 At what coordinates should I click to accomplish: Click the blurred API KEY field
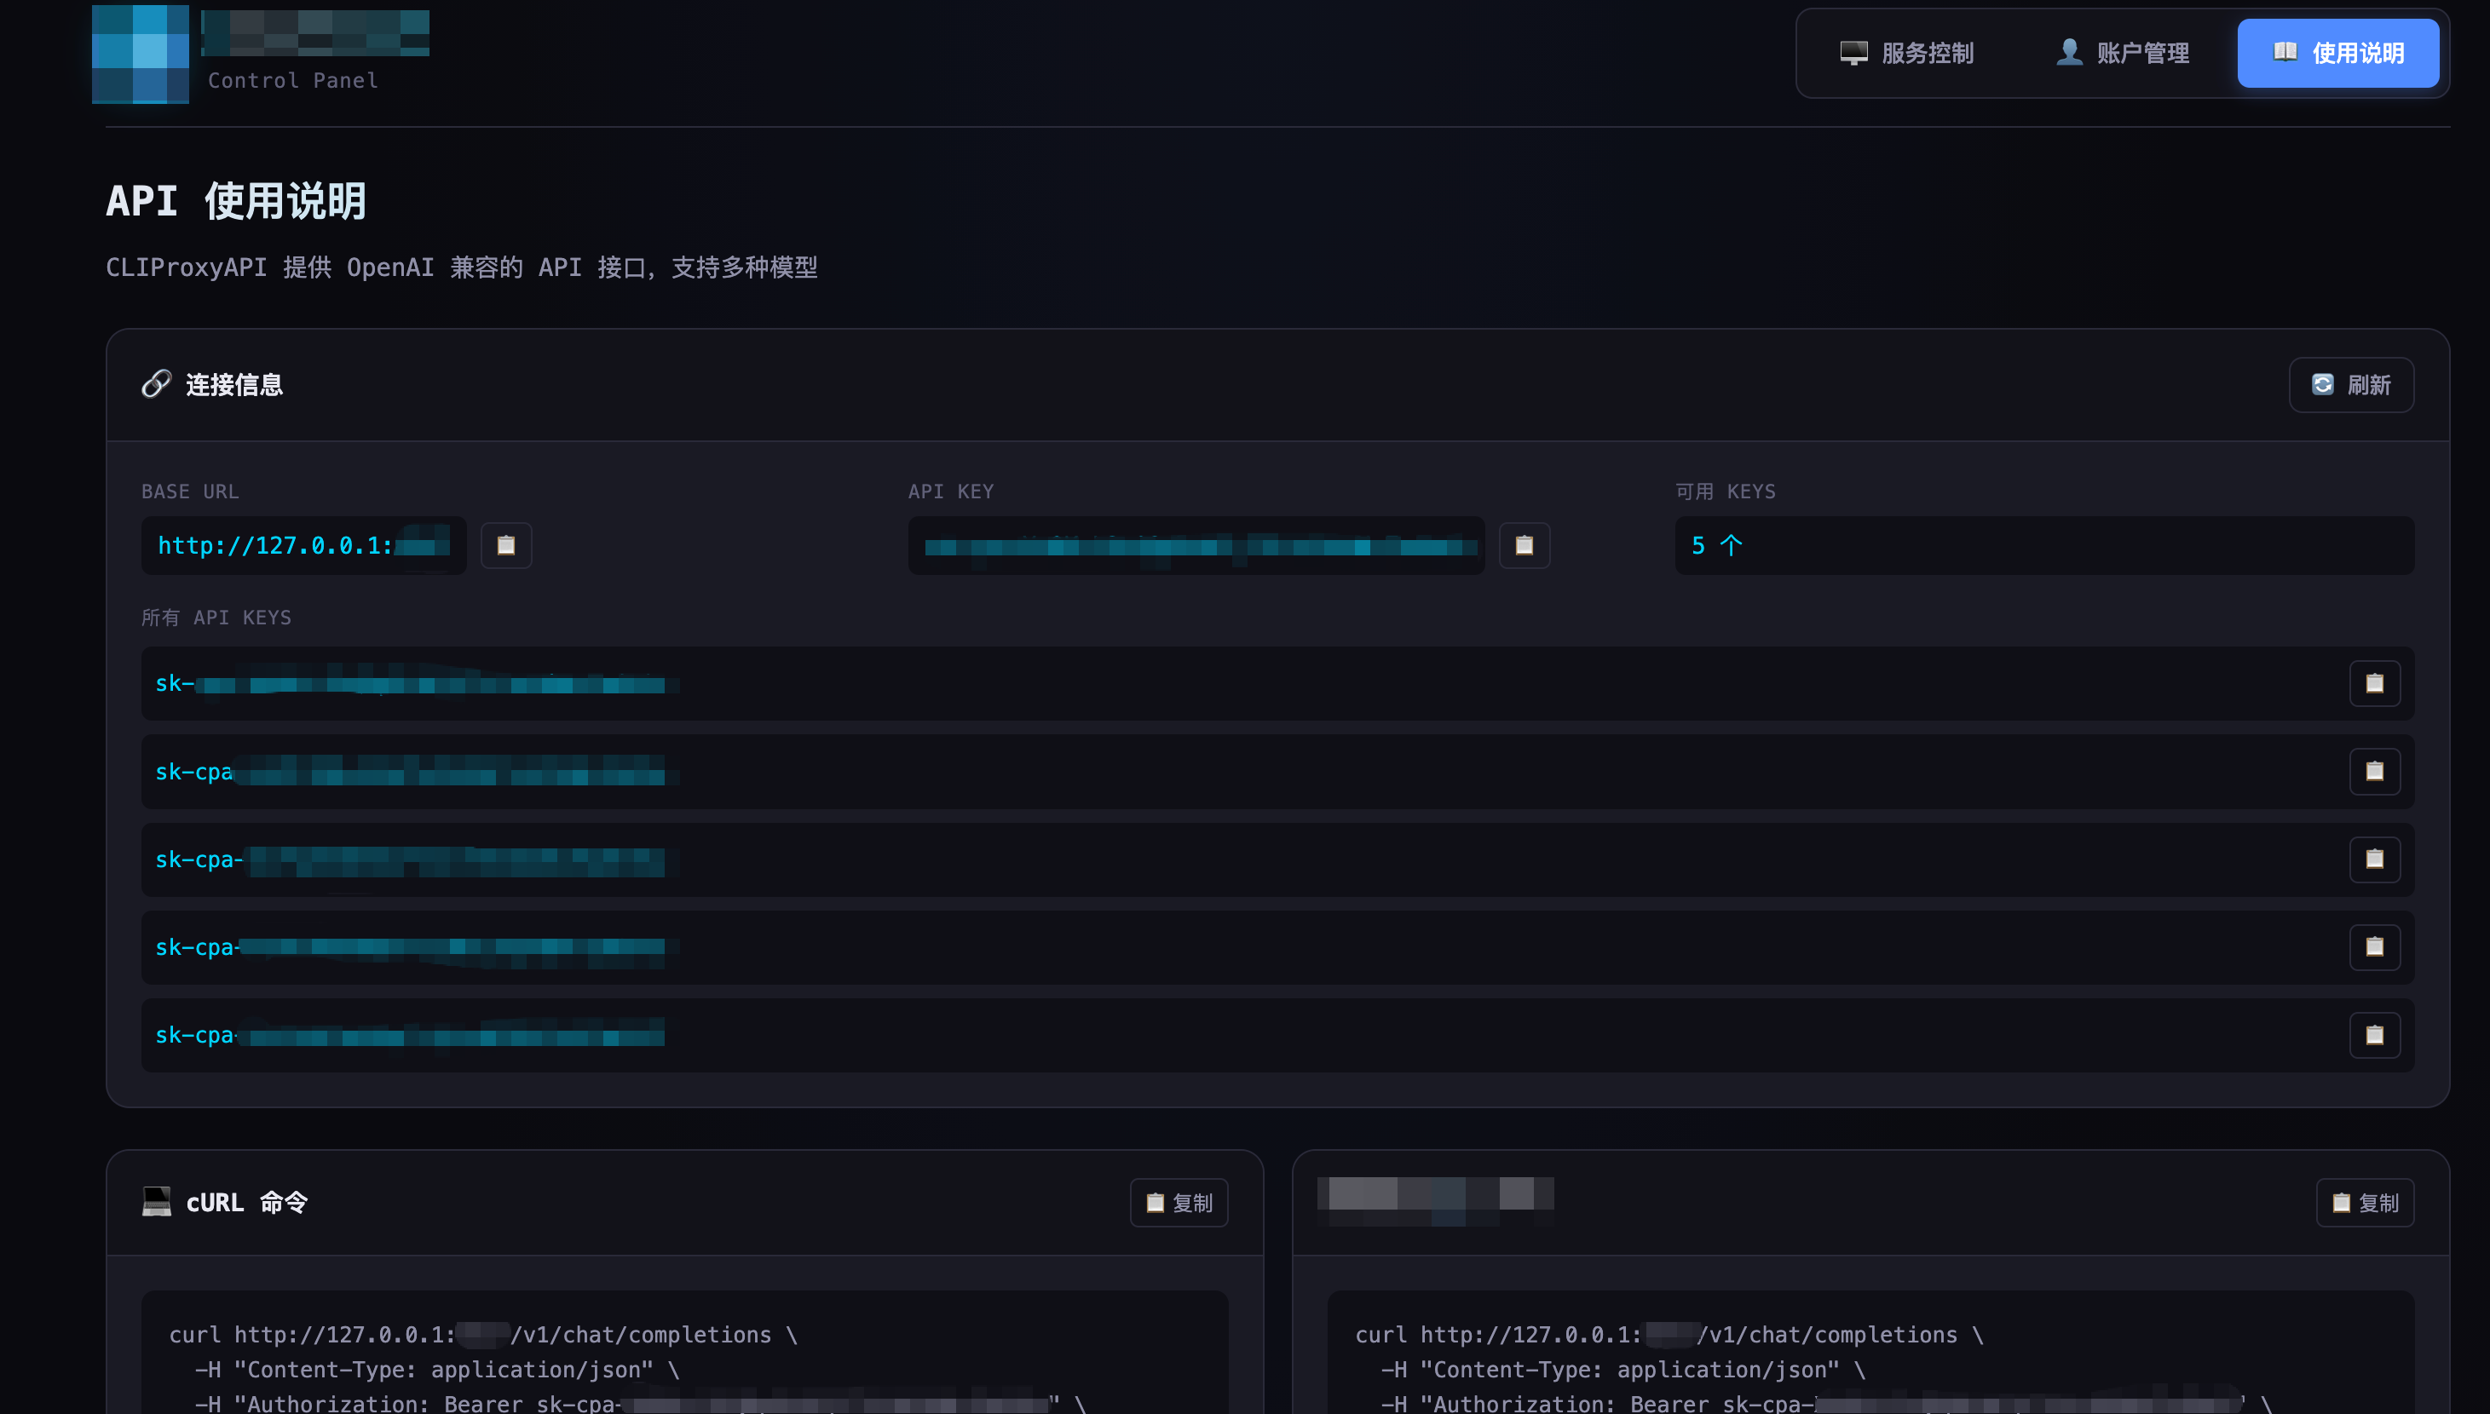click(x=1196, y=545)
